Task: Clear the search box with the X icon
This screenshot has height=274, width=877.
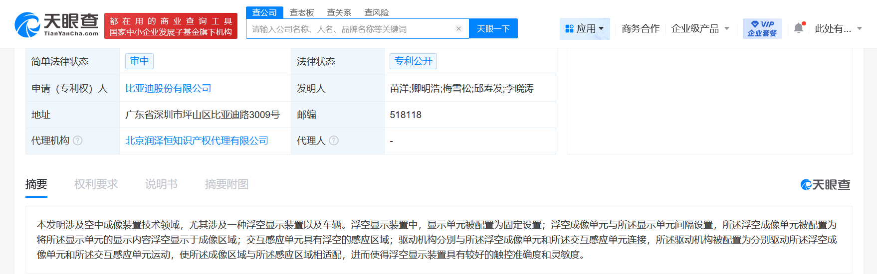Action: (458, 29)
